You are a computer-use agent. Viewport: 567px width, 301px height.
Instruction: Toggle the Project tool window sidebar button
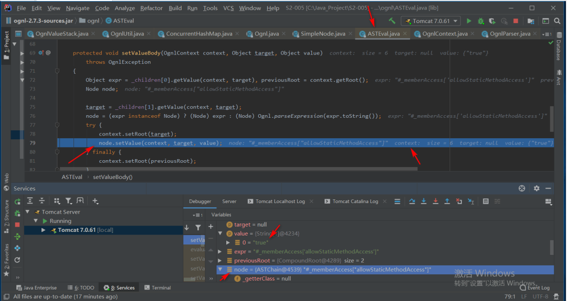6,43
